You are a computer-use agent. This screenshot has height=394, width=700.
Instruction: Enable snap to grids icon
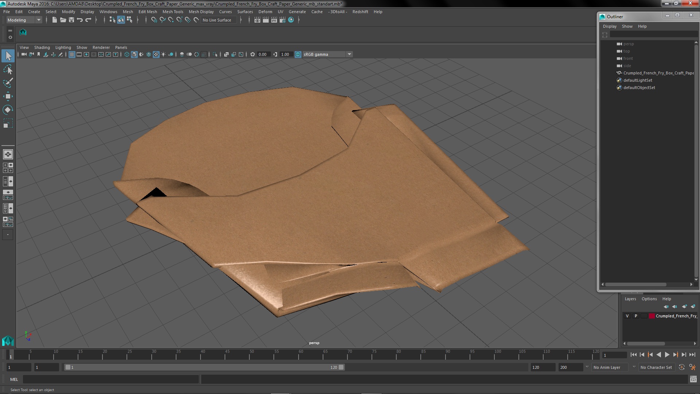154,20
